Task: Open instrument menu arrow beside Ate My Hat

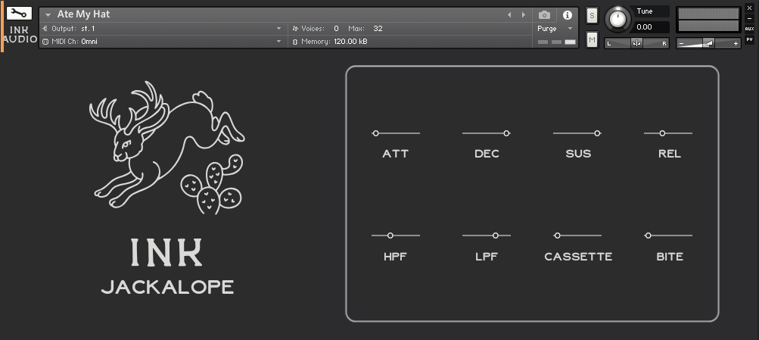Action: tap(48, 14)
